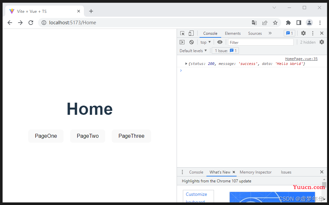Open the Extensions puzzle icon
Image resolution: width=329 pixels, height=205 pixels.
(x=288, y=23)
